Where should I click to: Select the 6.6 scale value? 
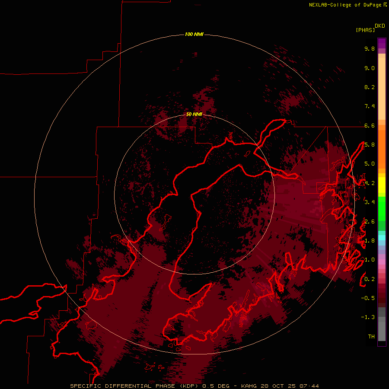[x=370, y=125]
